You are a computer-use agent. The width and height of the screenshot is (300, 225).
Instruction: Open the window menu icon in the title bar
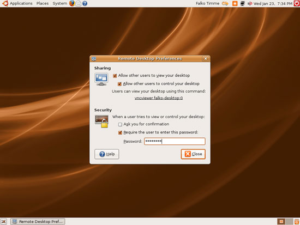94,59
